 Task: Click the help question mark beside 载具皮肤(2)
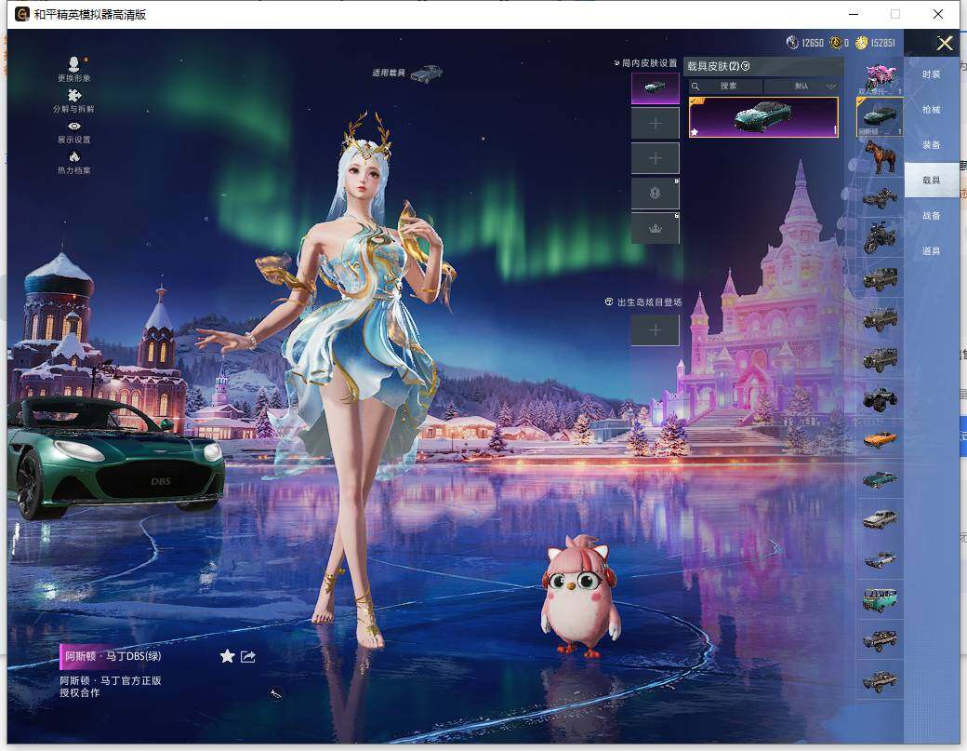tap(745, 66)
